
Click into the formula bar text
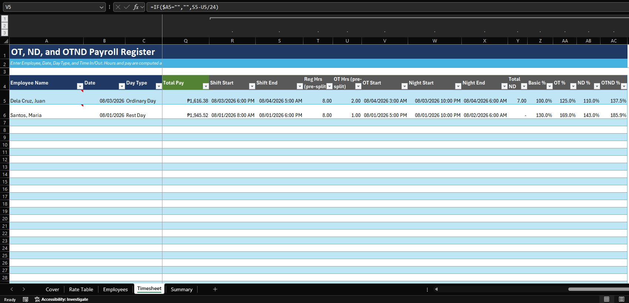pyautogui.click(x=387, y=7)
